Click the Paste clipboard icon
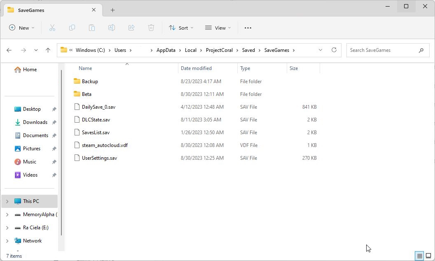Image resolution: width=435 pixels, height=261 pixels. click(92, 28)
